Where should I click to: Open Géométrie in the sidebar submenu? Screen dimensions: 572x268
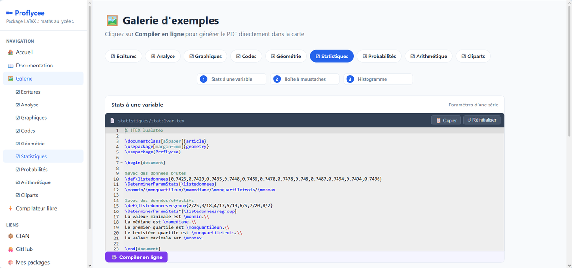[43, 144]
